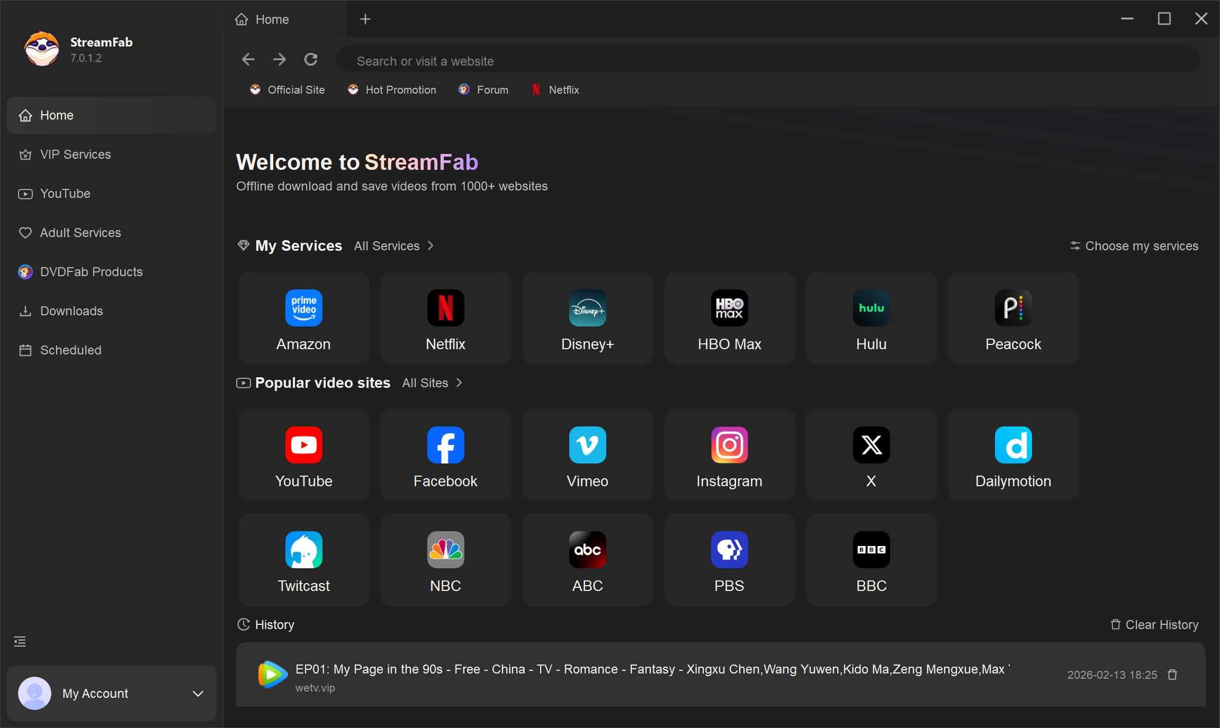Open All Services list
This screenshot has height=728, width=1220.
coord(393,245)
